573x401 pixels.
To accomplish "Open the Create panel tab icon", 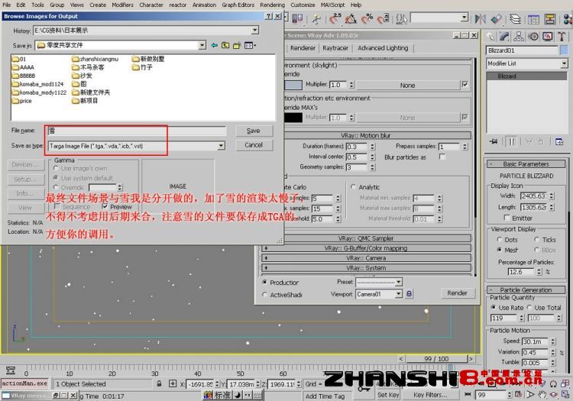I will point(490,36).
